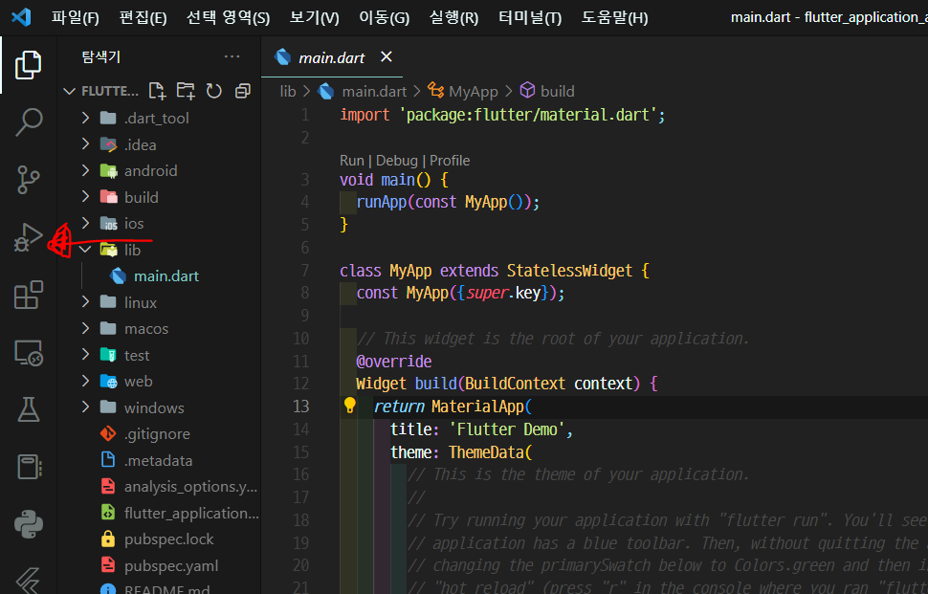The width and height of the screenshot is (928, 594).
Task: Click the android folder icon
Action: 109,171
